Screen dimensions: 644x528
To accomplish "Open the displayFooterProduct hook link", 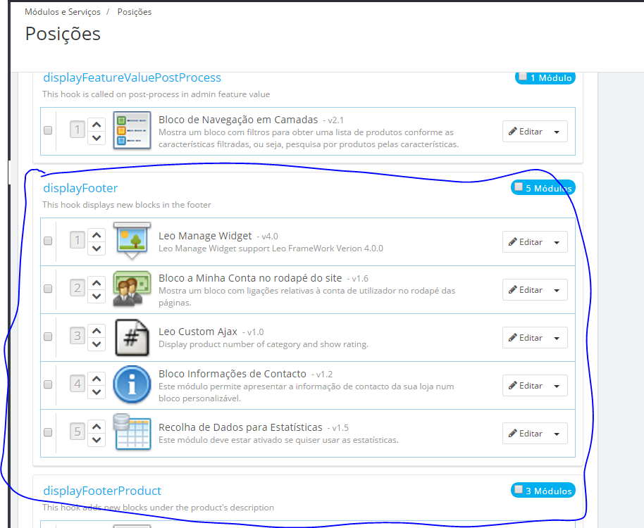I will click(x=102, y=491).
